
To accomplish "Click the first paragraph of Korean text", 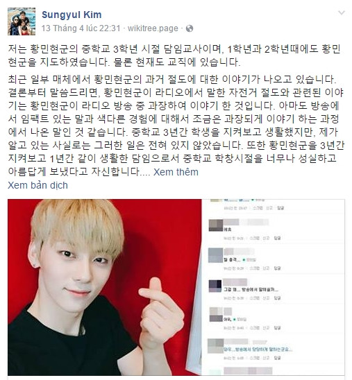I will click(174, 55).
